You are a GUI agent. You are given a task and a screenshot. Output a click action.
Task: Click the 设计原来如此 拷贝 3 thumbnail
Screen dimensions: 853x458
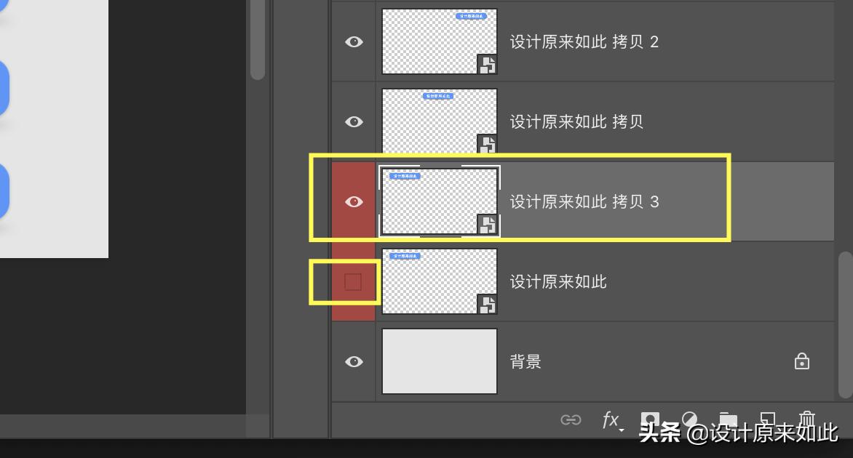pos(439,201)
